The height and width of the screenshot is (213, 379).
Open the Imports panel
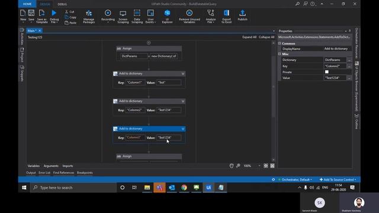[x=68, y=166]
